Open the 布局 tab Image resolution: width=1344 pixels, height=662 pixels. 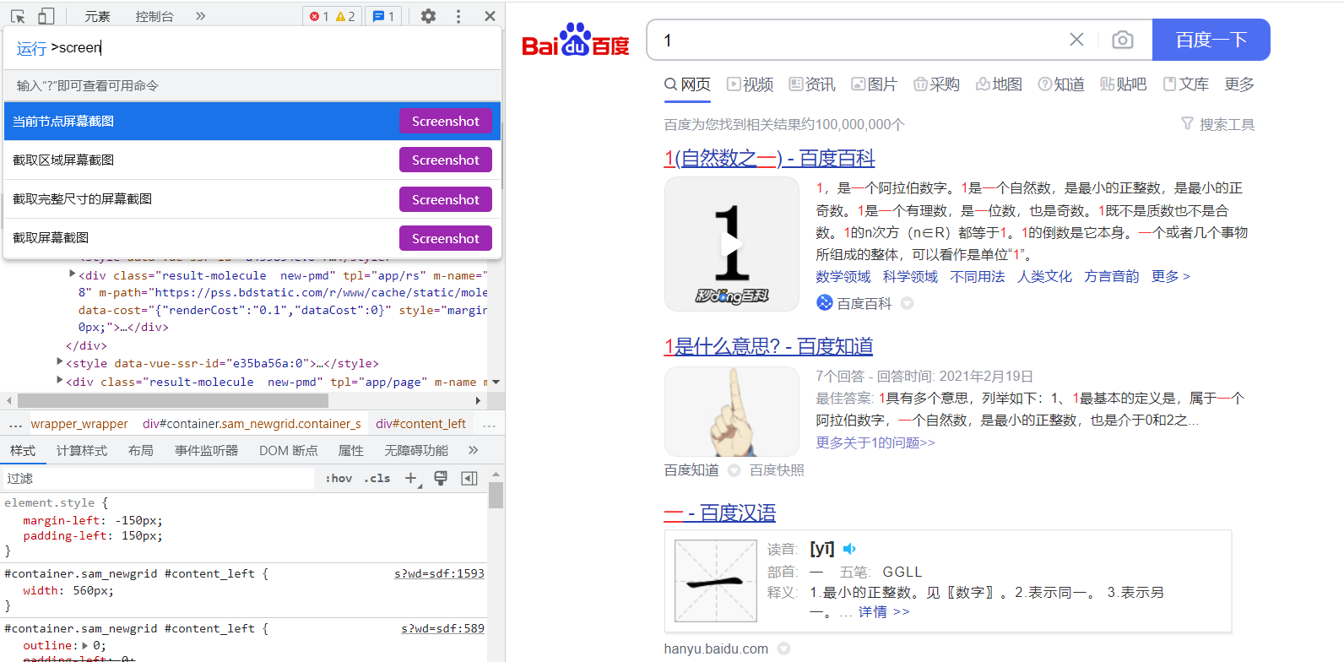141,451
